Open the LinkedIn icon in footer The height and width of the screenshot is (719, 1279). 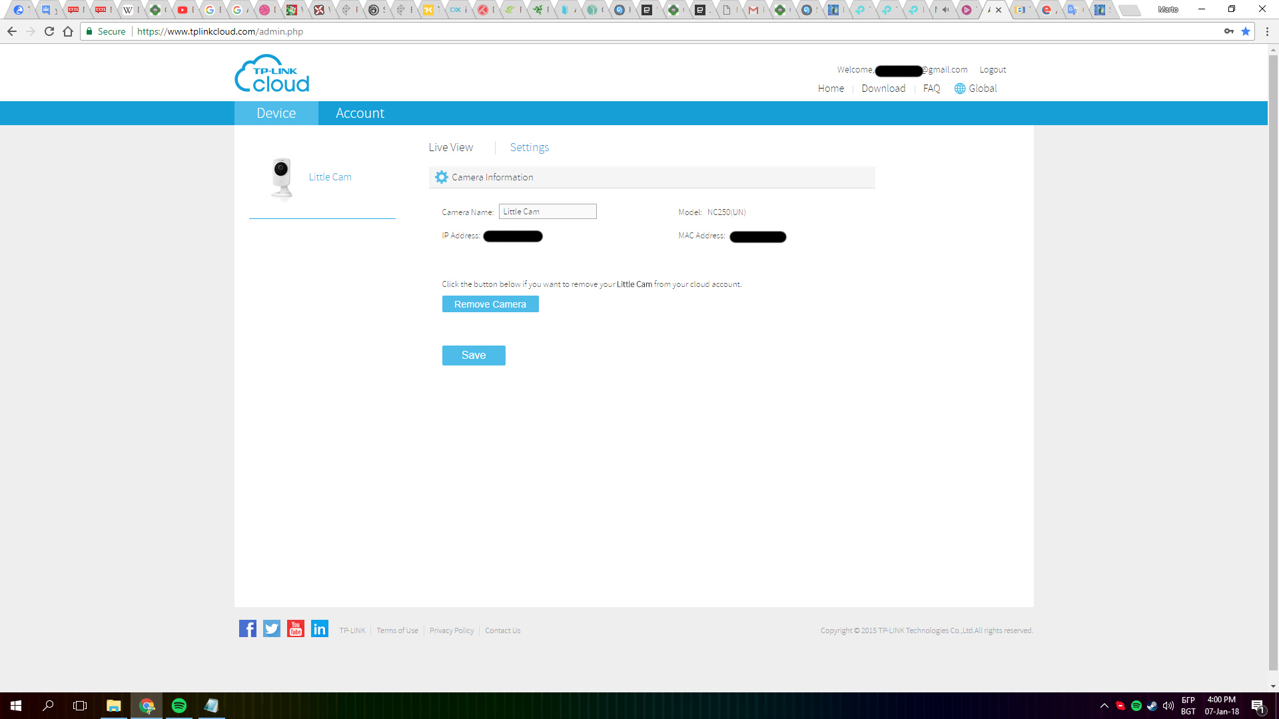pyautogui.click(x=320, y=628)
